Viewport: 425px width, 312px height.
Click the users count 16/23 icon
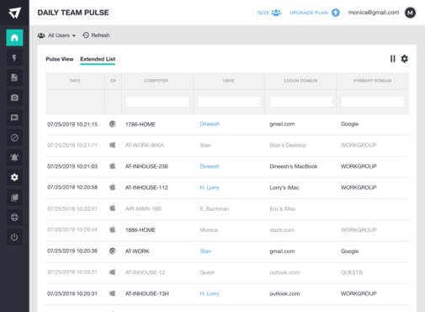(x=276, y=13)
